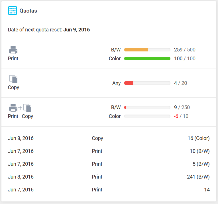The width and height of the screenshot is (218, 204).
Task: Click the Print + Copy B/W quota bar
Action: point(147,107)
